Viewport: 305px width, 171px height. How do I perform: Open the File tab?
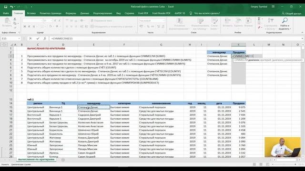[6, 13]
